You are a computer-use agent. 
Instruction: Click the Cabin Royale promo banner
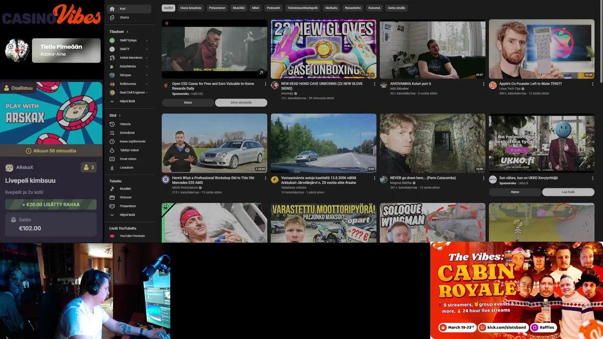point(516,291)
